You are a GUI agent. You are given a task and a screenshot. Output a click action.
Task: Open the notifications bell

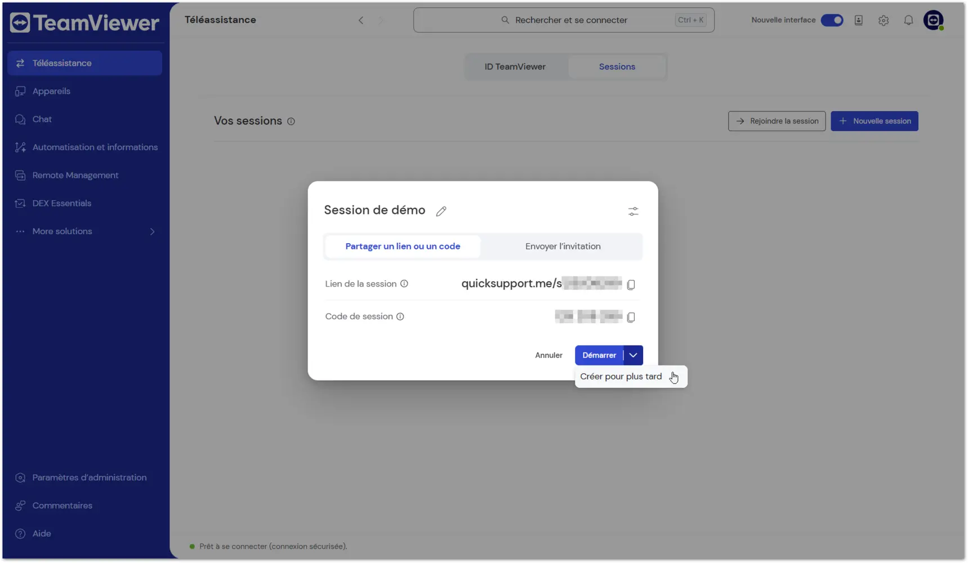[908, 20]
